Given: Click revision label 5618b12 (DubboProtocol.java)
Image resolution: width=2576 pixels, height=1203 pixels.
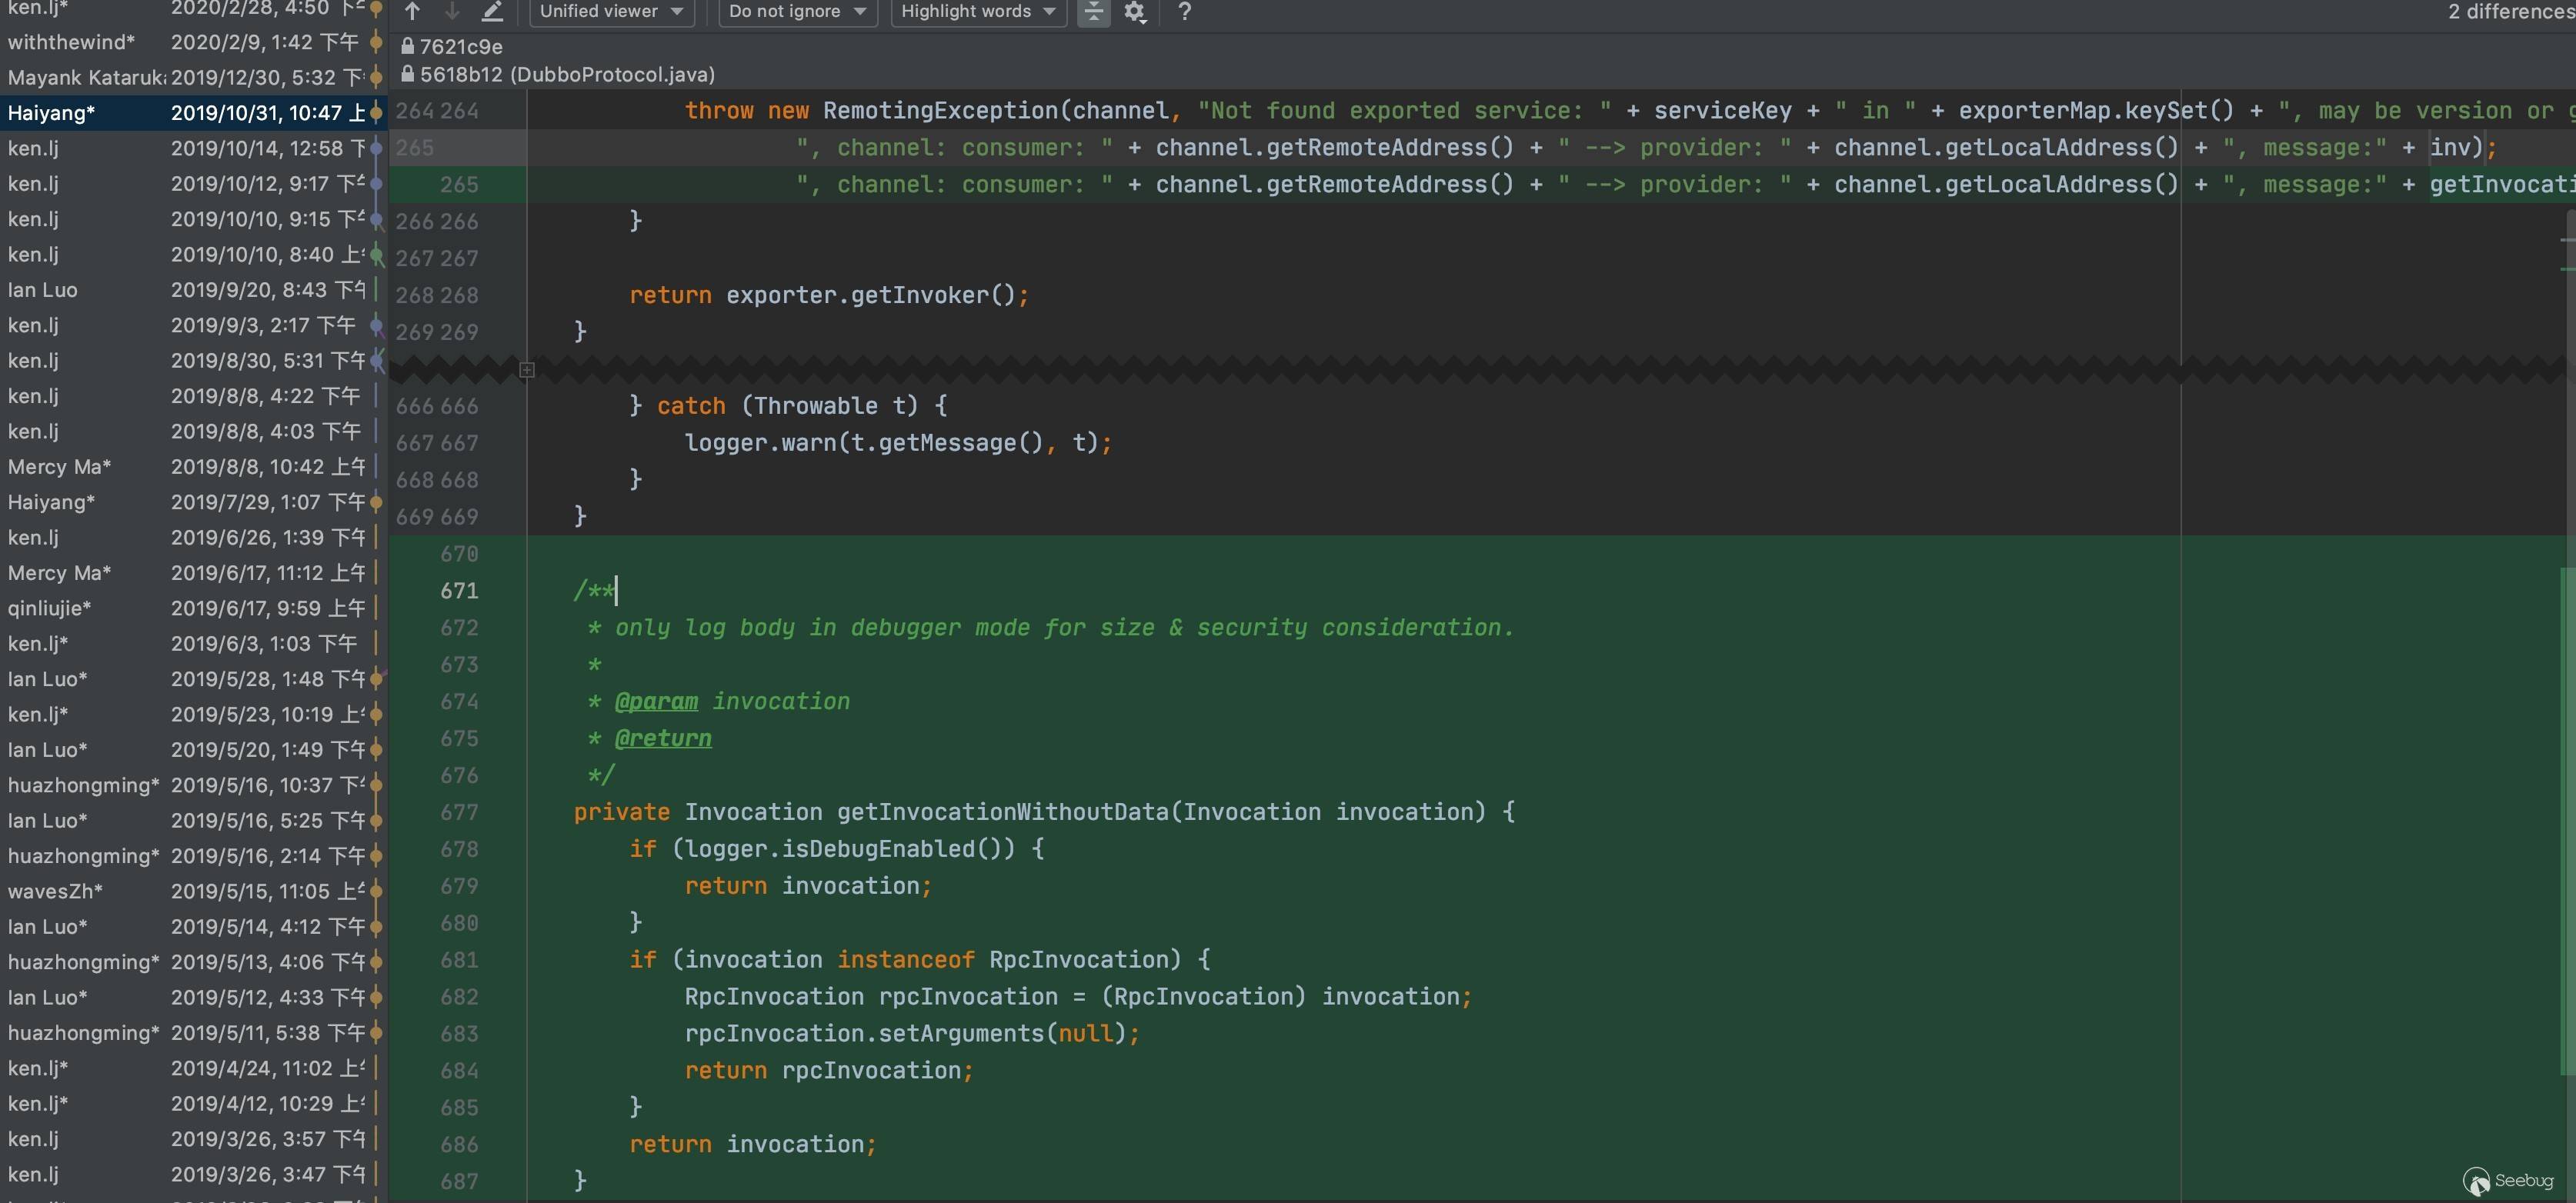Looking at the screenshot, I should click(567, 74).
